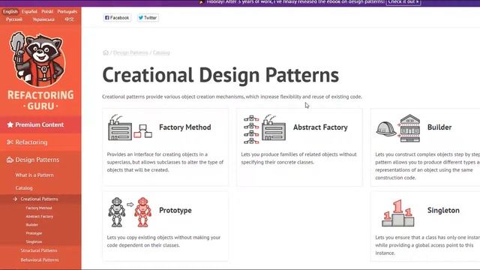Open the Prototype card title
Screen dimensions: 480x270
pyautogui.click(x=175, y=210)
